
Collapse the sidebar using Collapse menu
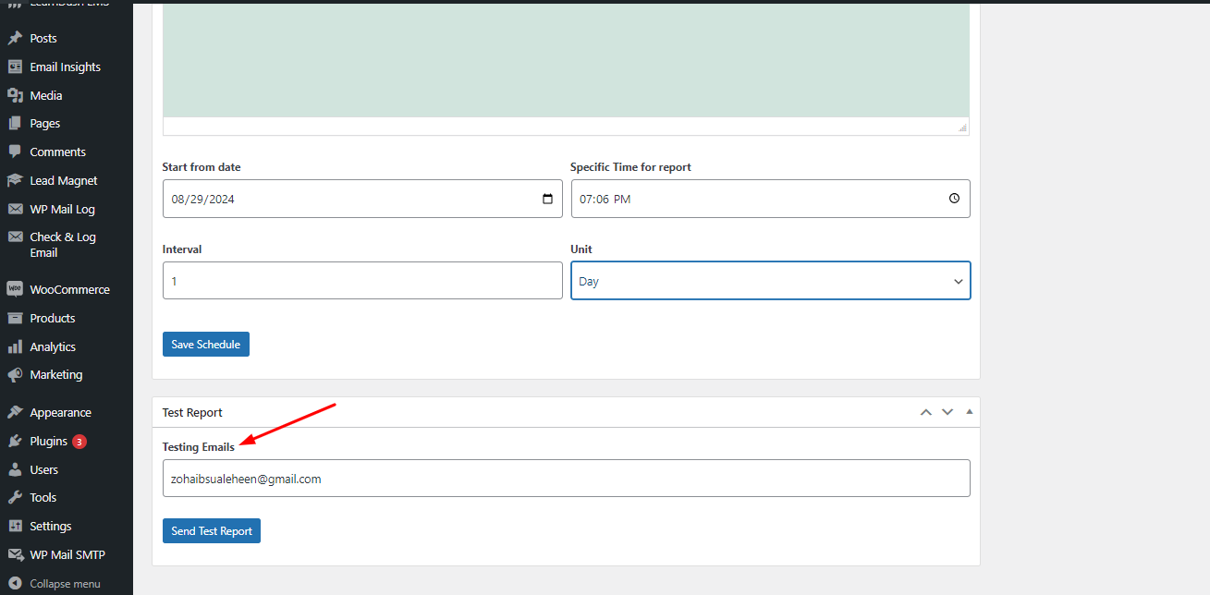65,584
